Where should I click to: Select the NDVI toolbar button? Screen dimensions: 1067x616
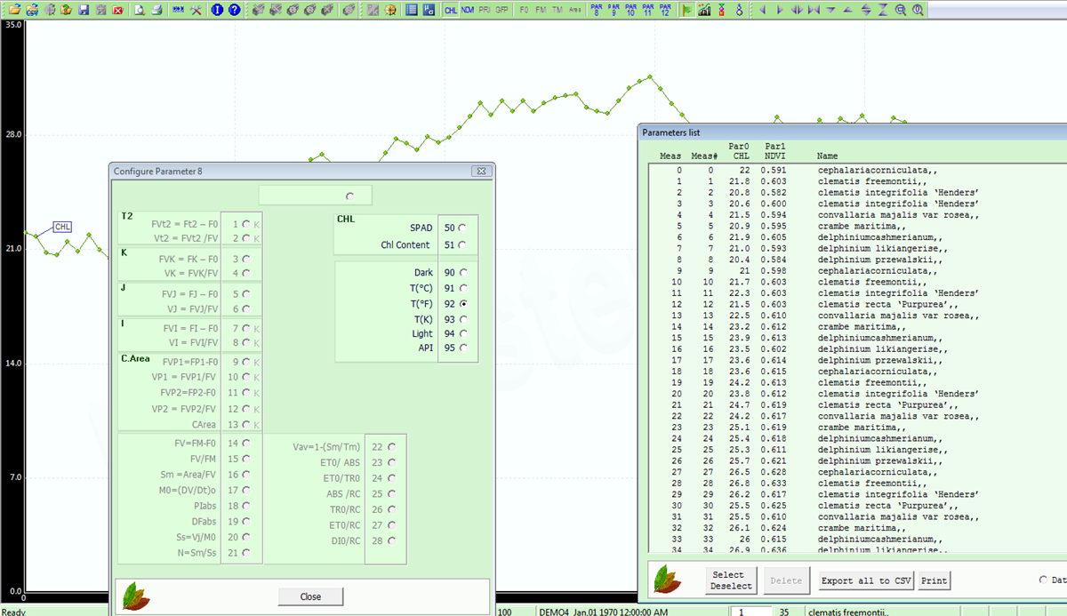coord(468,10)
